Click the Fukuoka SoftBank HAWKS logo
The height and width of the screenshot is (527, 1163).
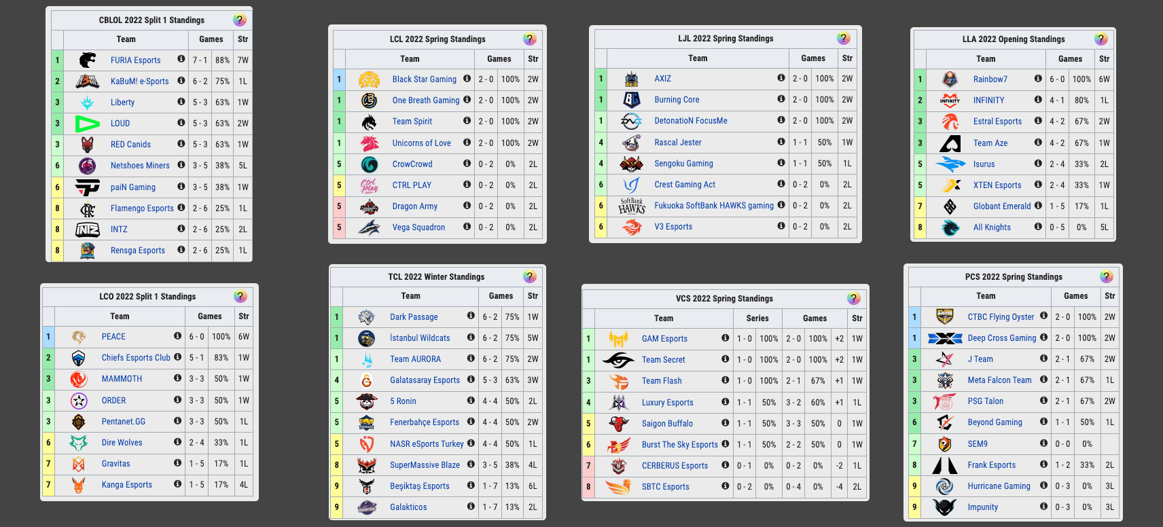point(631,206)
